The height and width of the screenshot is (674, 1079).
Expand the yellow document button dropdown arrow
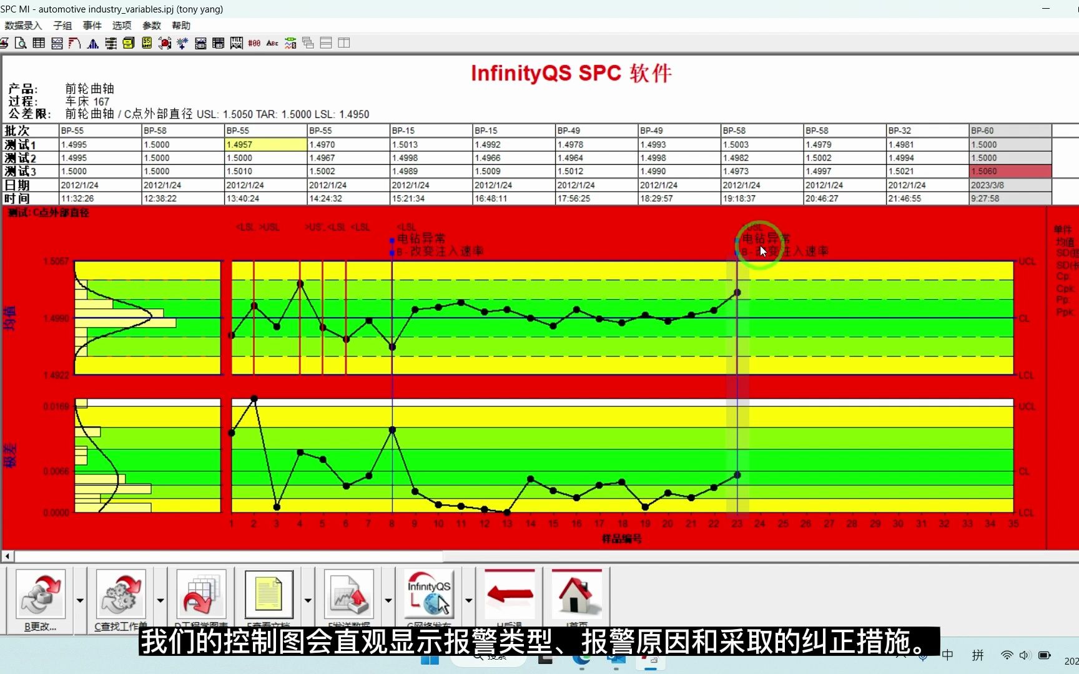pyautogui.click(x=308, y=600)
